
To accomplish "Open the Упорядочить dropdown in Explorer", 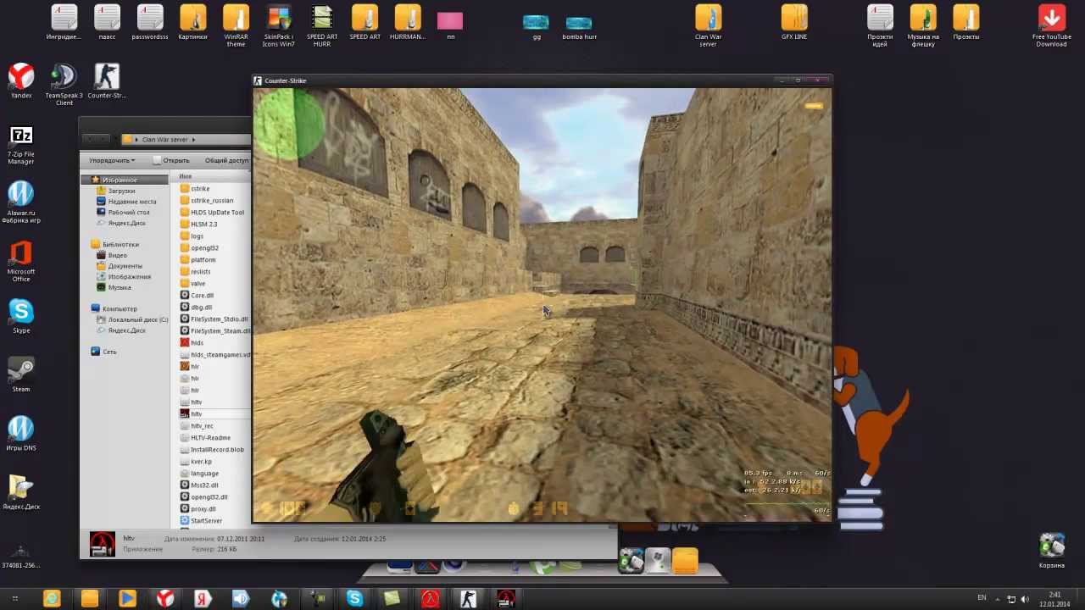I will tap(112, 160).
